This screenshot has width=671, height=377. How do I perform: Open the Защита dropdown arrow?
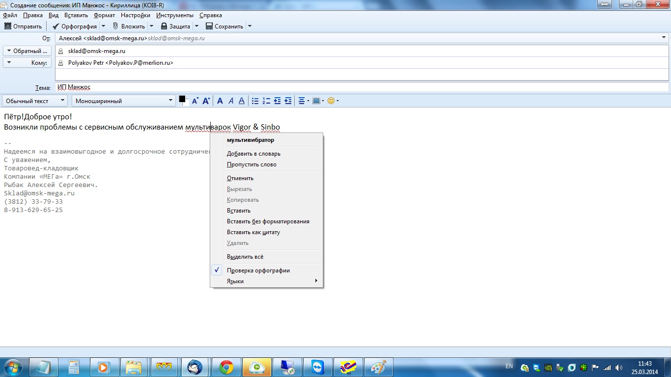tap(196, 27)
